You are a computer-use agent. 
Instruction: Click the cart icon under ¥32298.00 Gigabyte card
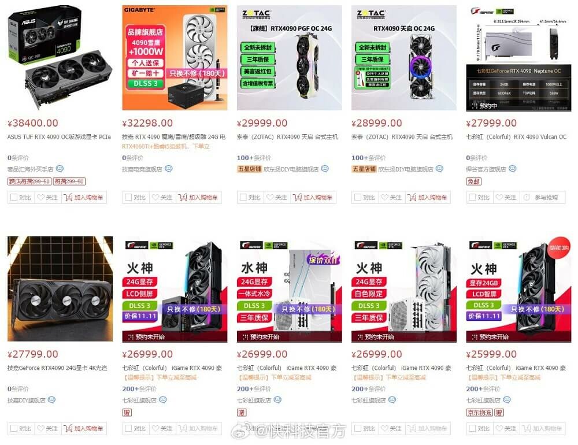click(181, 197)
